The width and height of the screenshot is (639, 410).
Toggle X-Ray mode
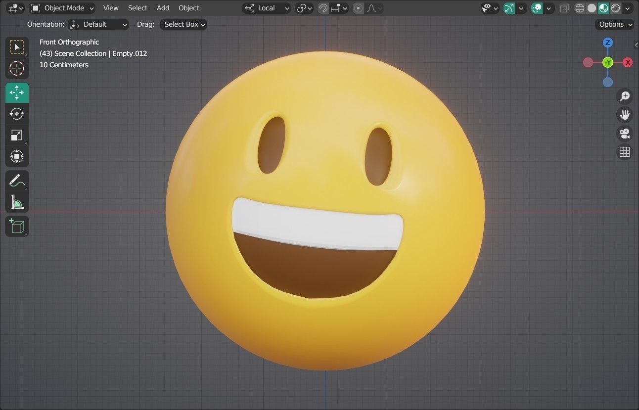564,8
